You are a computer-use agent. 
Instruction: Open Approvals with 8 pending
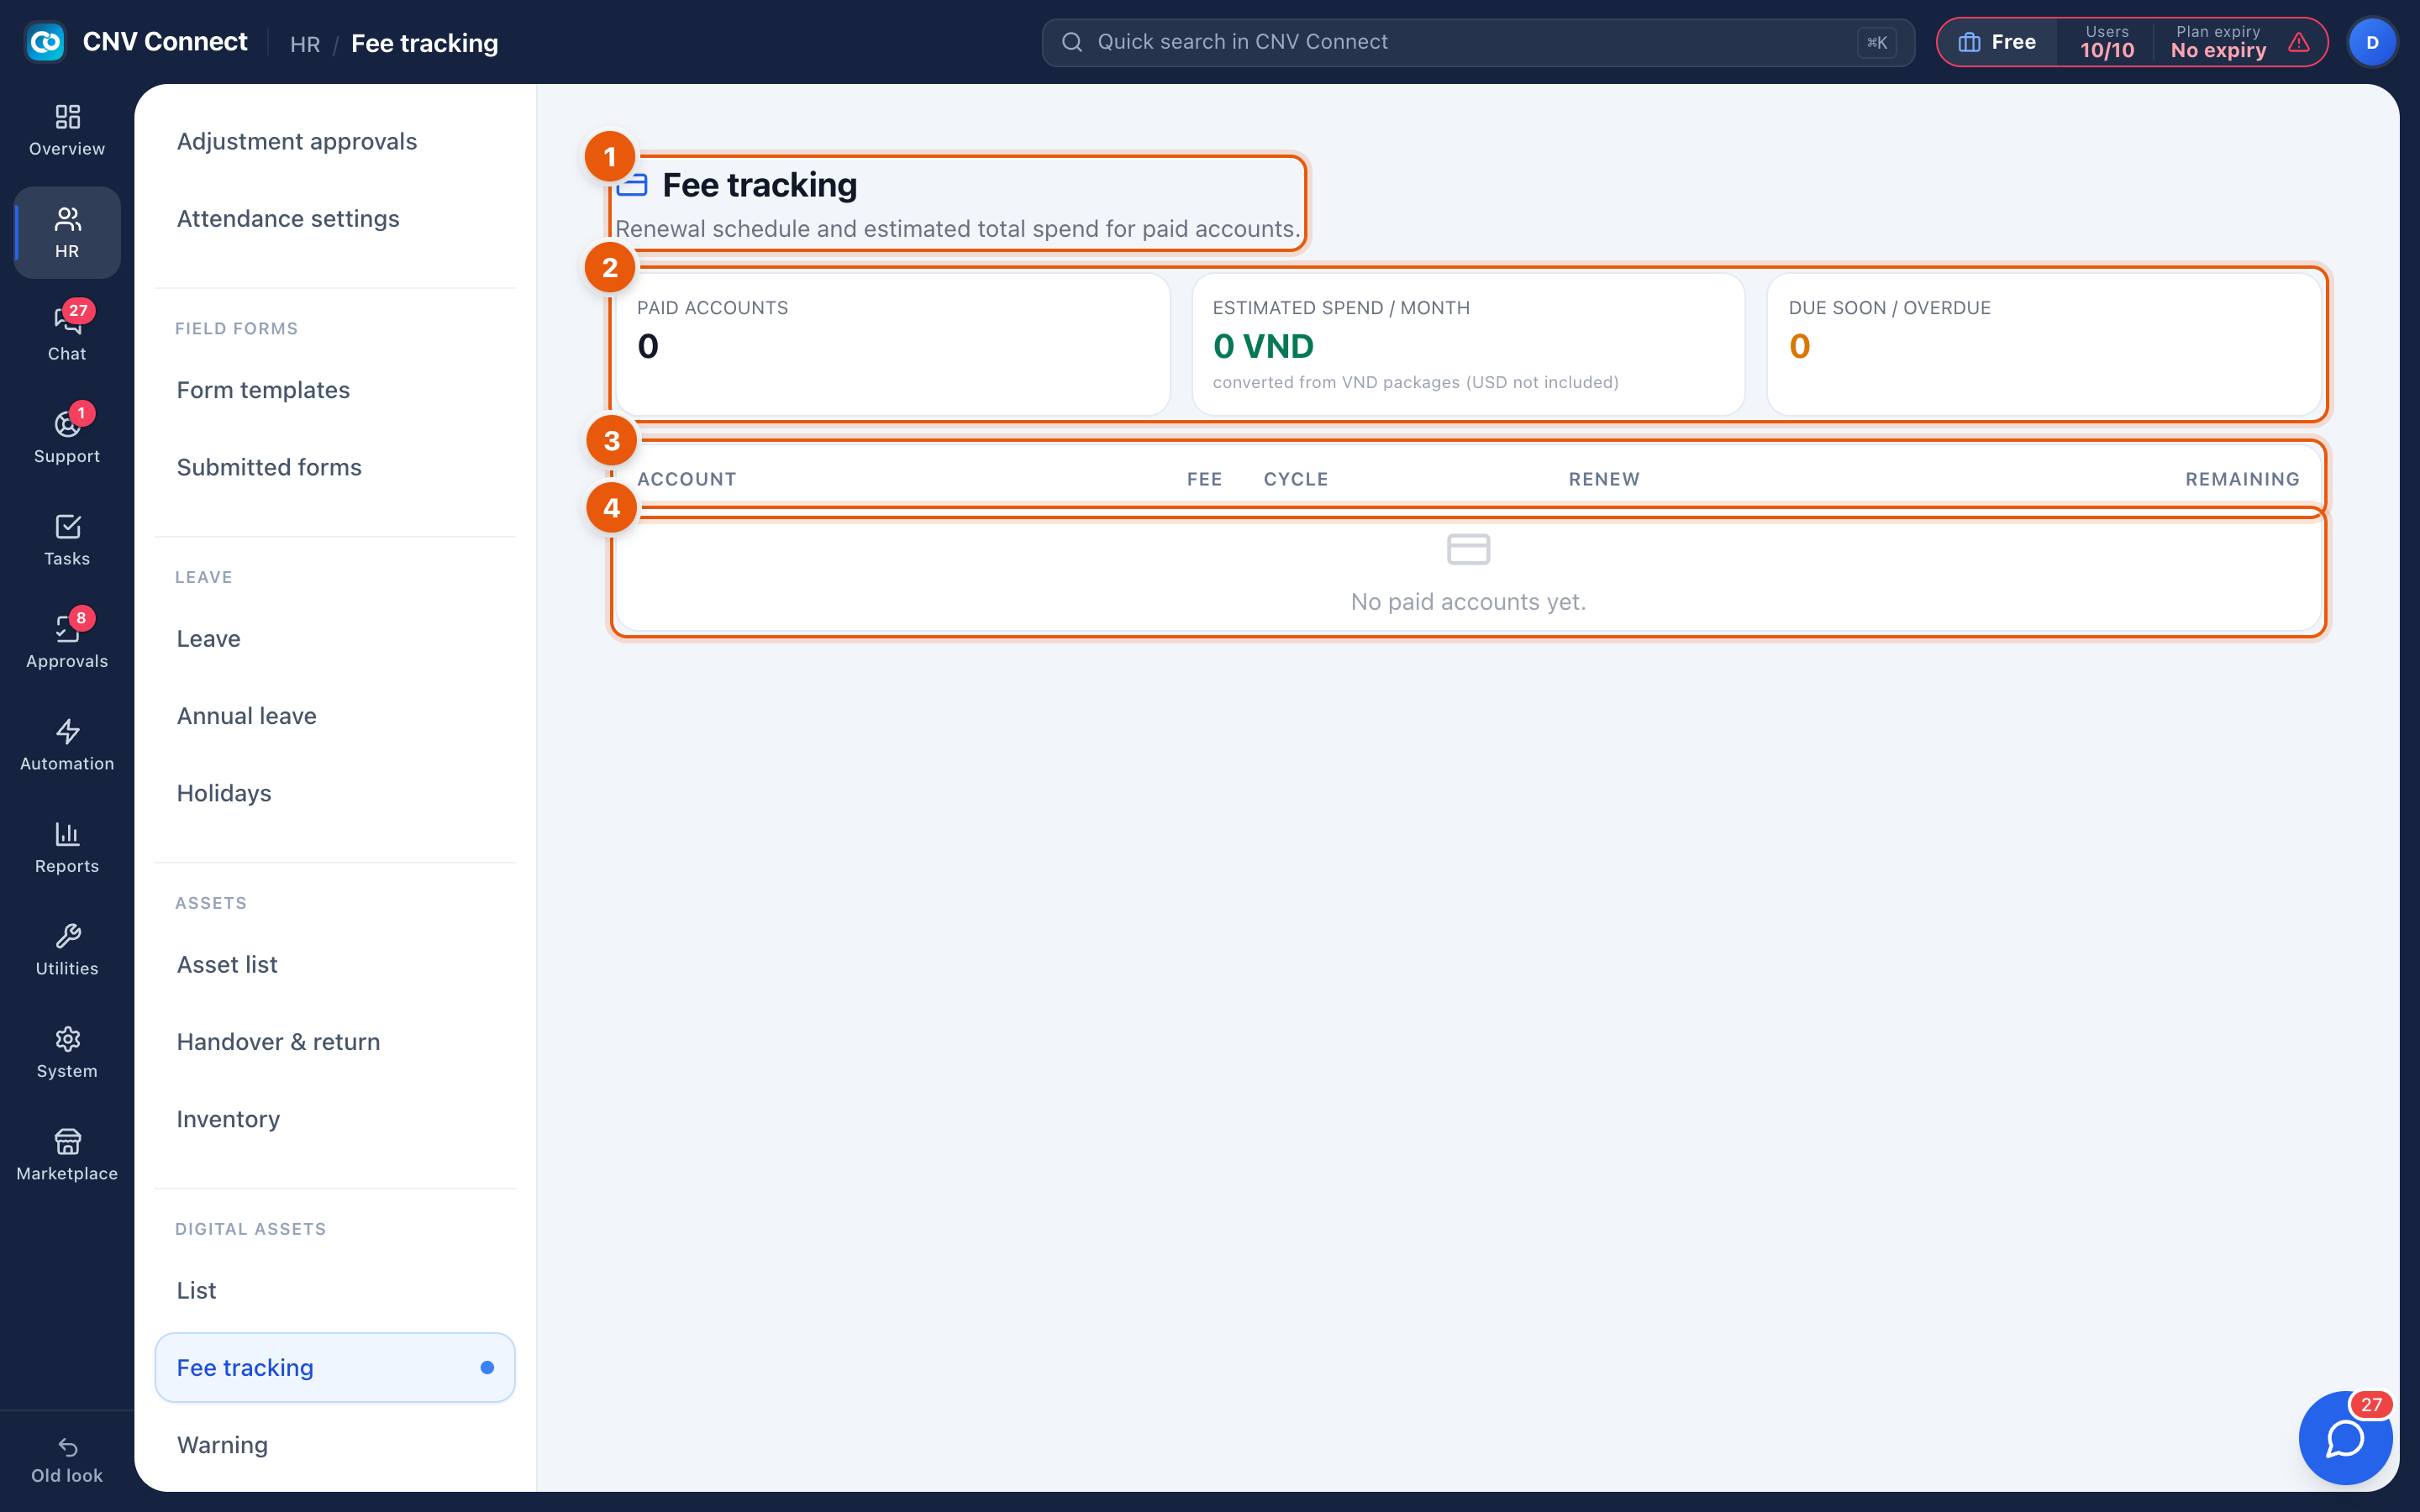[67, 641]
